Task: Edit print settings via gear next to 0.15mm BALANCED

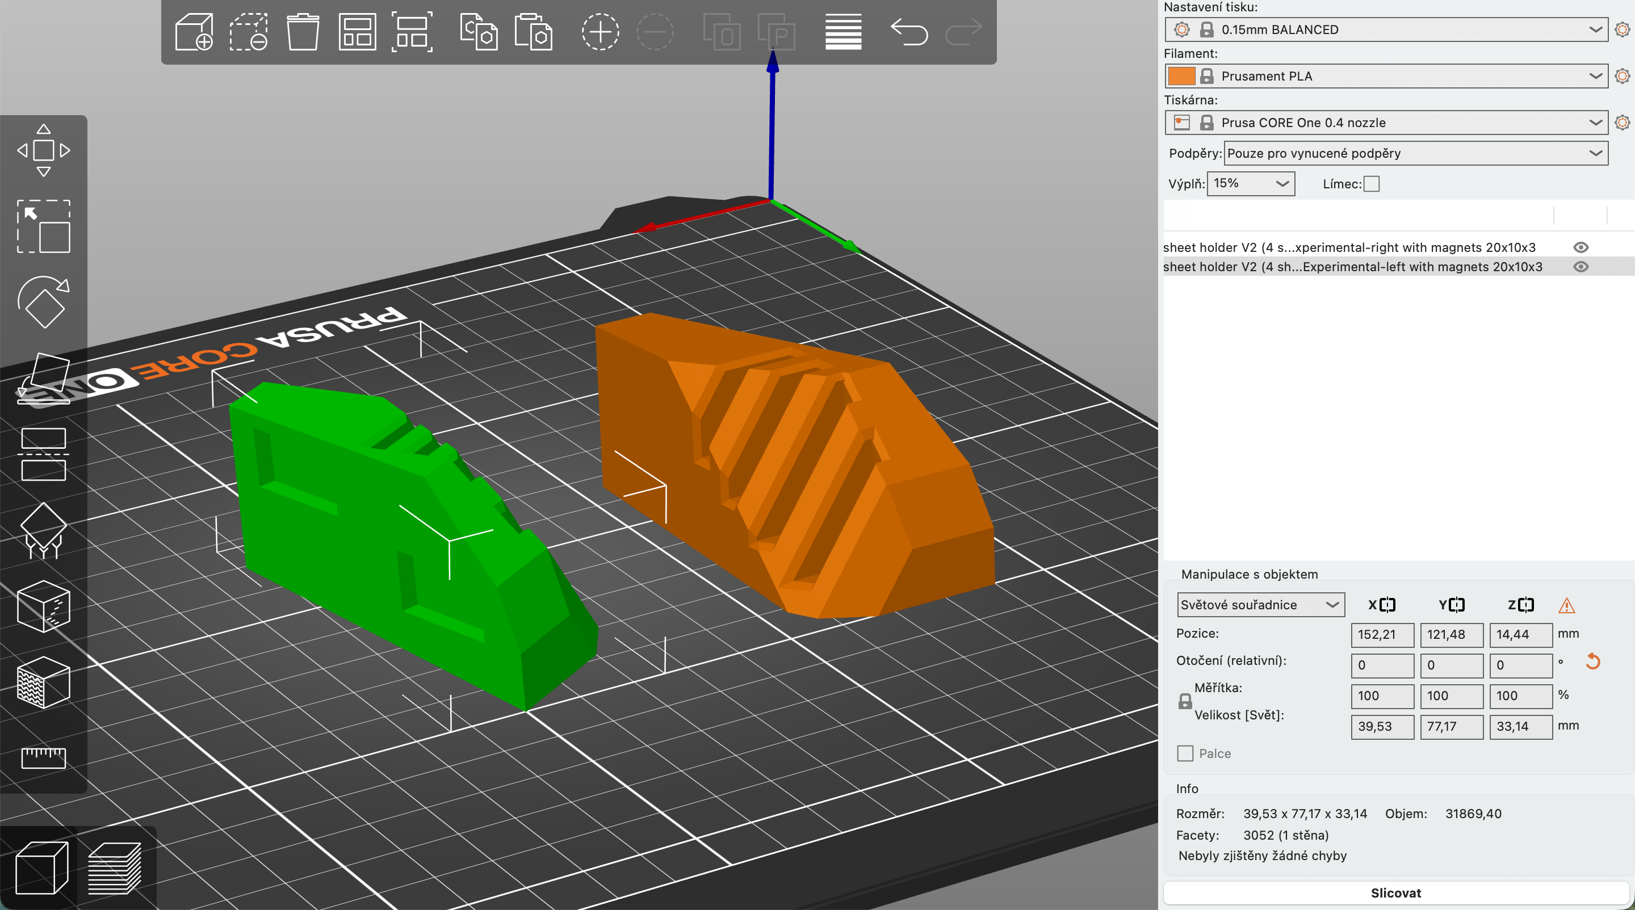Action: coord(1622,30)
